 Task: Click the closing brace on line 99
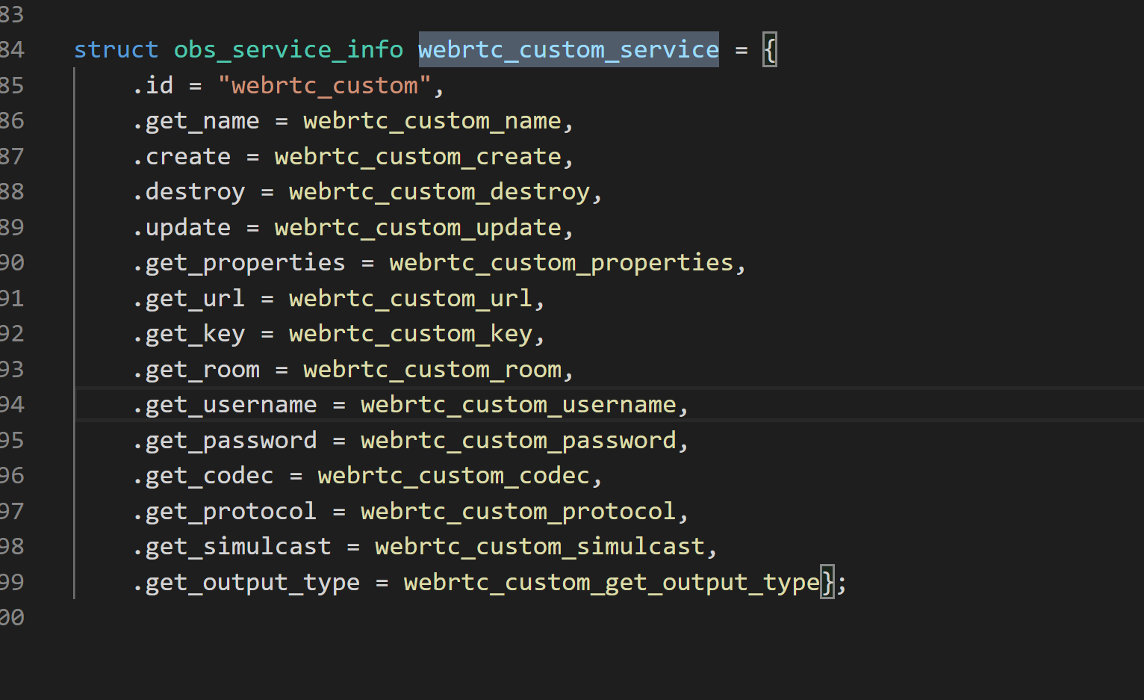pyautogui.click(x=828, y=581)
